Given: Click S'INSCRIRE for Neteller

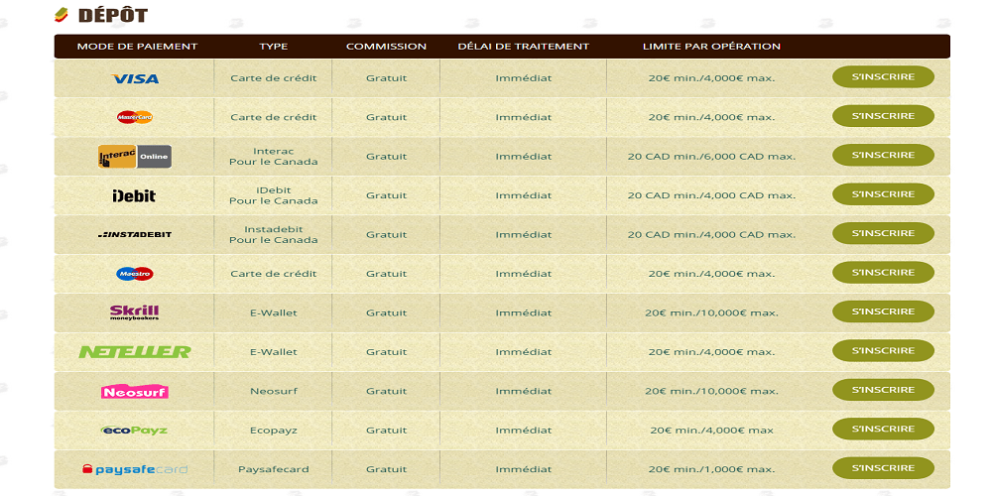Looking at the screenshot, I should (883, 350).
